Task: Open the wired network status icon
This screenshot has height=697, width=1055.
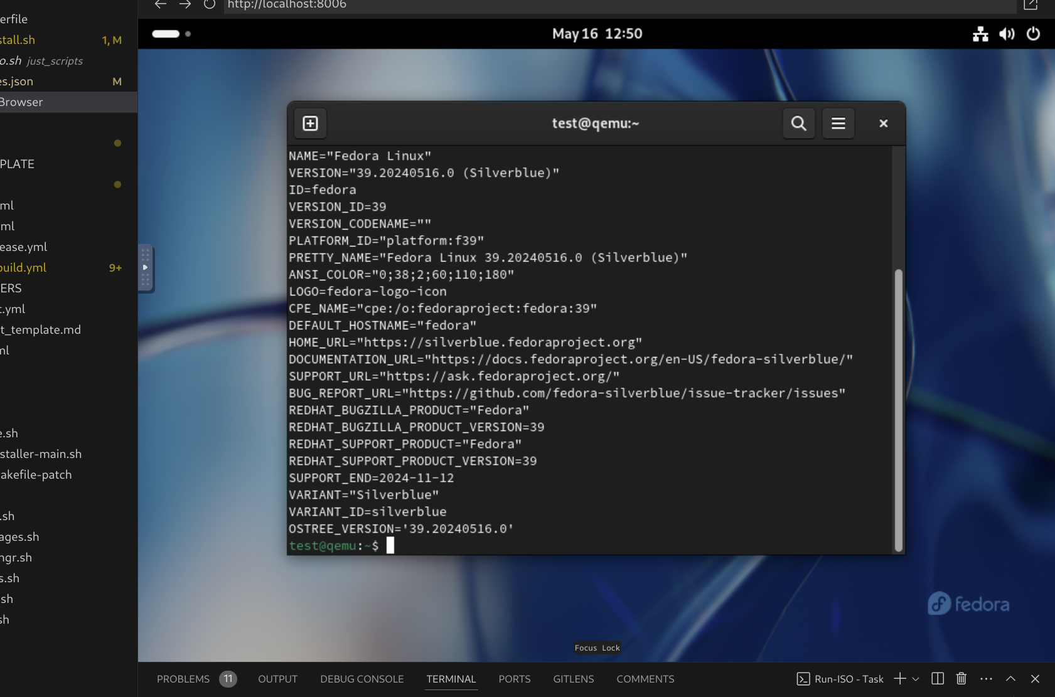Action: pyautogui.click(x=980, y=34)
